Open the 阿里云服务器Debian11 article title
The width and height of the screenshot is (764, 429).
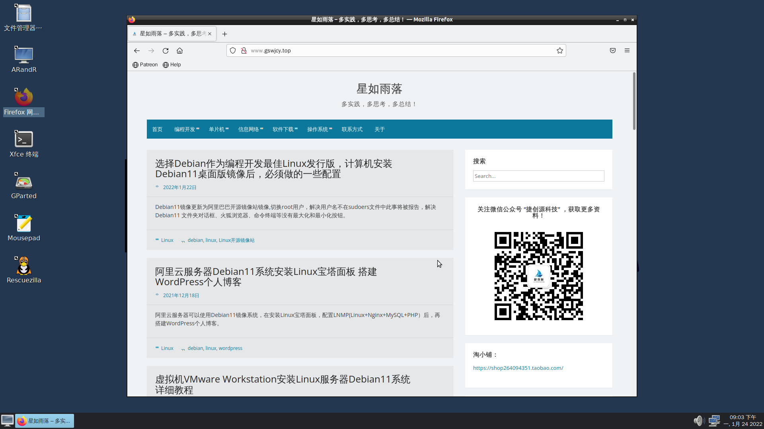coord(266,277)
